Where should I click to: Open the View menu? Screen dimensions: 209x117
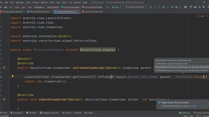[x=12, y=2]
